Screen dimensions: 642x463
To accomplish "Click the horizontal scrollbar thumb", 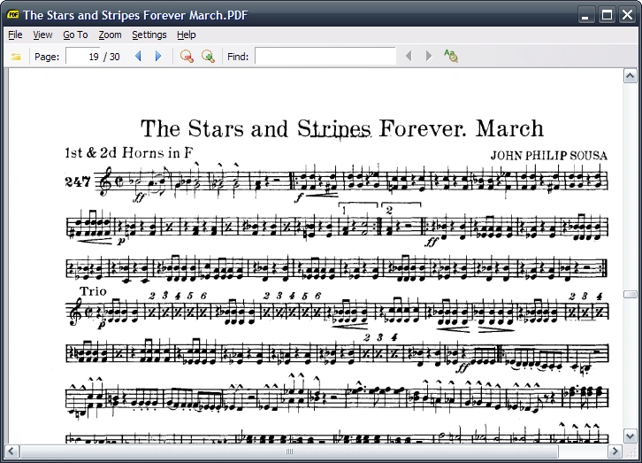I will click(289, 451).
